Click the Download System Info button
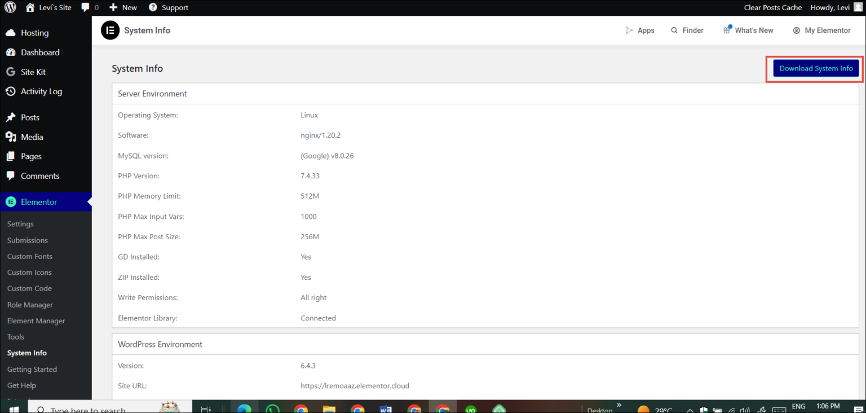The image size is (866, 413). click(816, 68)
